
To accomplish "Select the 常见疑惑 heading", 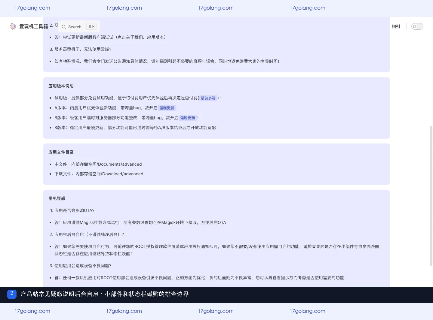I will click(57, 198).
